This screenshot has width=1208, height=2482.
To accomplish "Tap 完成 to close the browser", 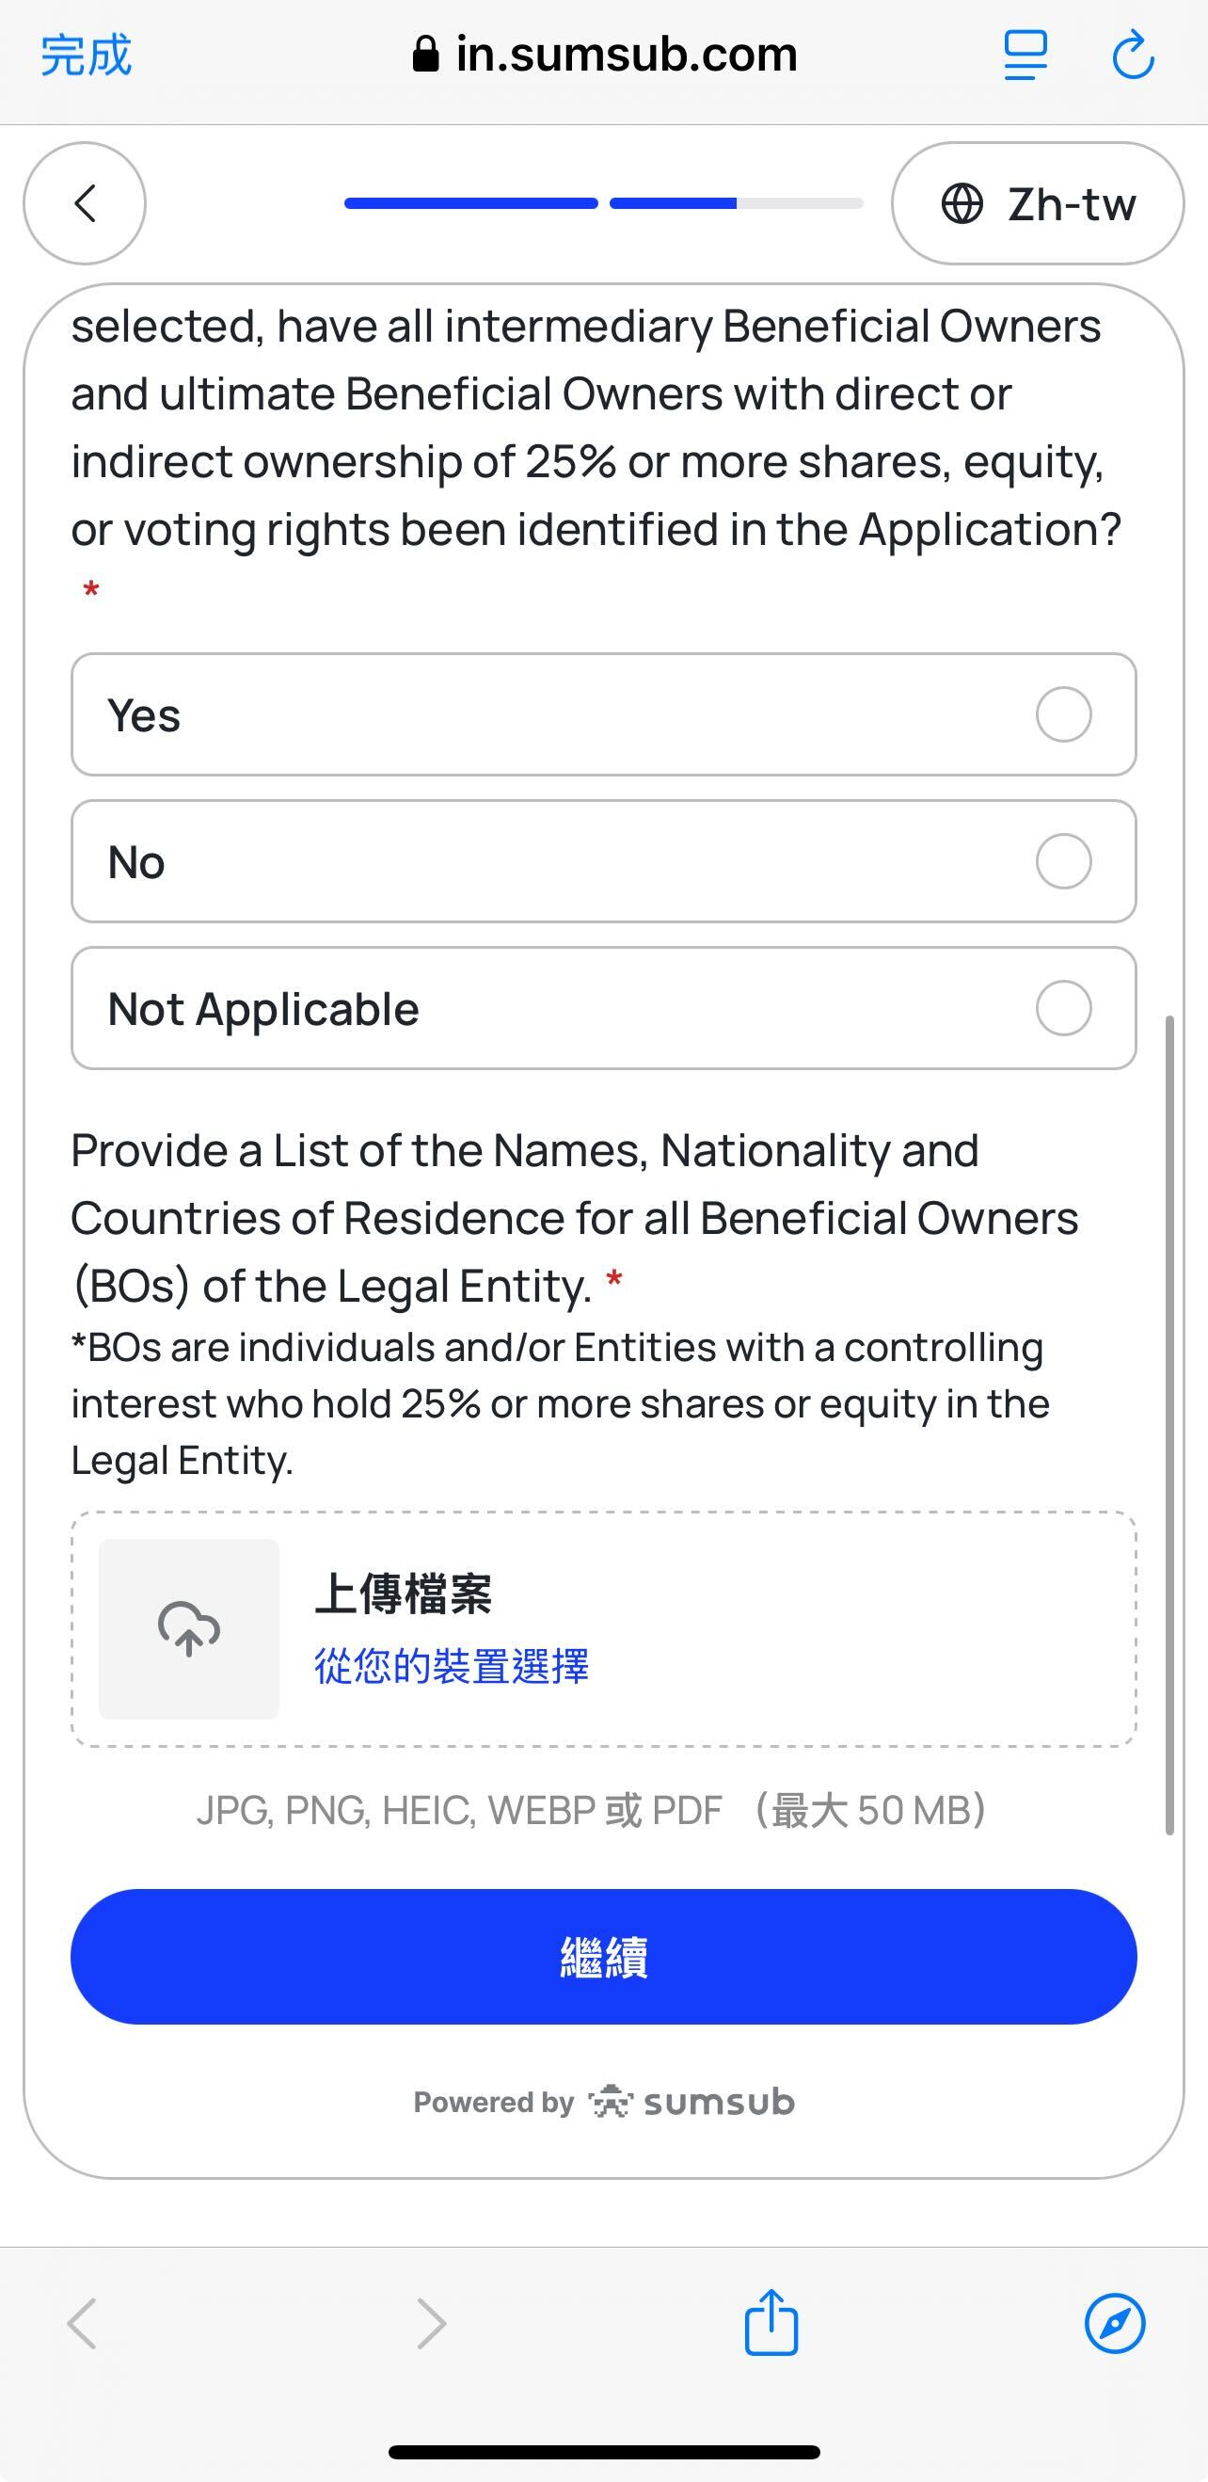I will tap(86, 55).
